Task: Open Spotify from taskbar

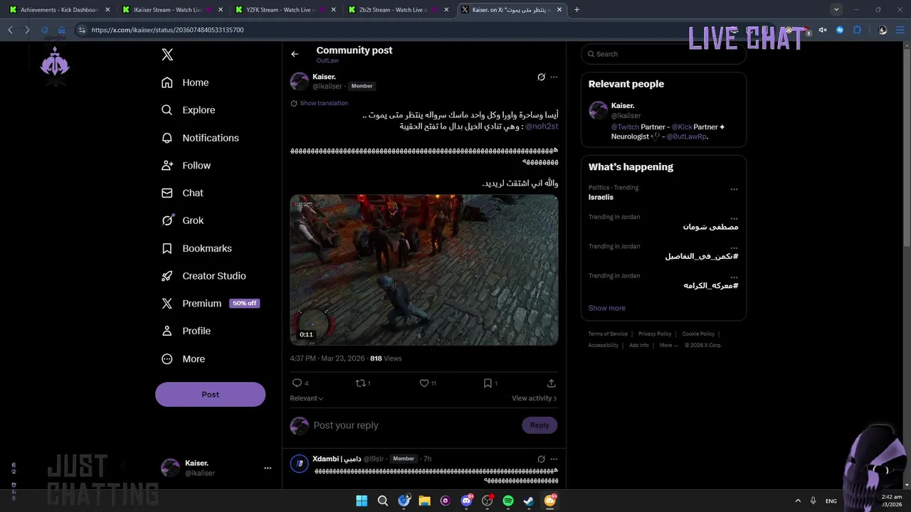Action: [508, 501]
